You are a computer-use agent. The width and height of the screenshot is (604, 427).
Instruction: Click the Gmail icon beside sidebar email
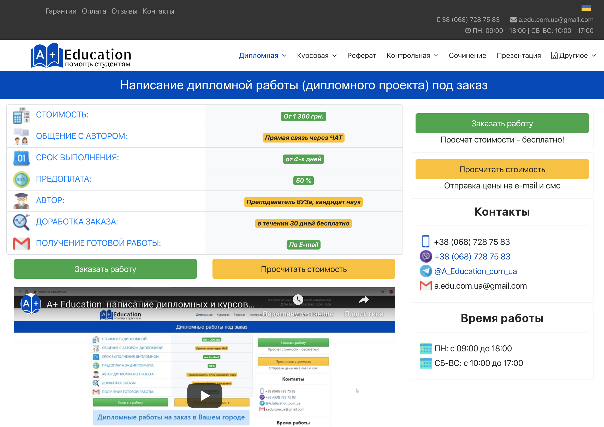(x=425, y=286)
